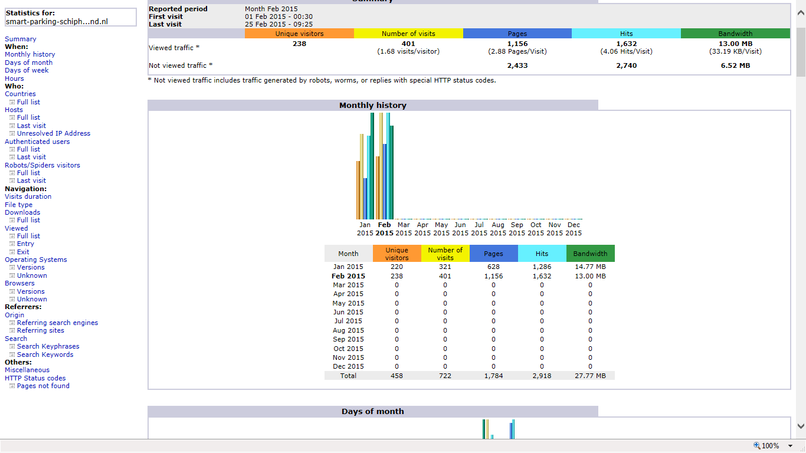Go to the Summary section link
806x453 pixels.
click(x=21, y=39)
